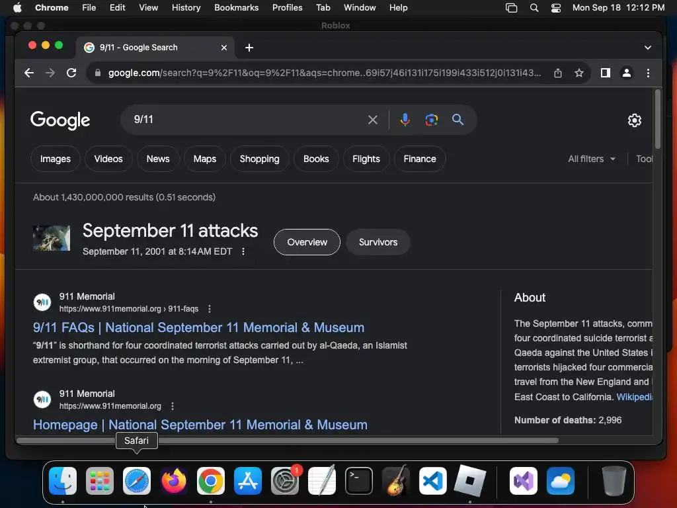Click the vertical page scrollbar

coord(658,119)
